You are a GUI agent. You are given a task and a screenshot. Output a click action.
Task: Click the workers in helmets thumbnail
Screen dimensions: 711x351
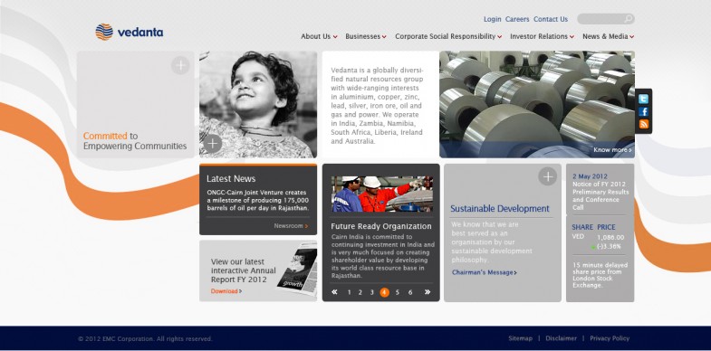[382, 194]
